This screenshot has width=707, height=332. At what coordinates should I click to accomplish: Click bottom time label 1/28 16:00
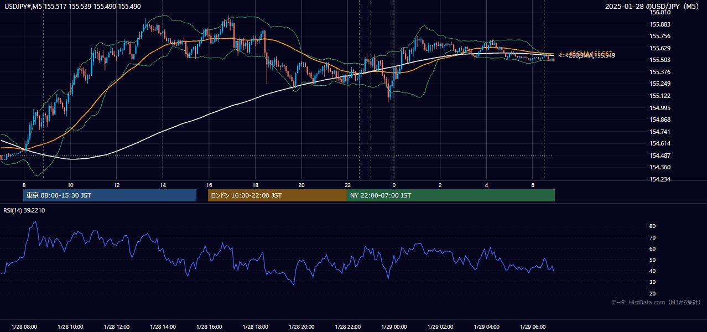[209, 327]
